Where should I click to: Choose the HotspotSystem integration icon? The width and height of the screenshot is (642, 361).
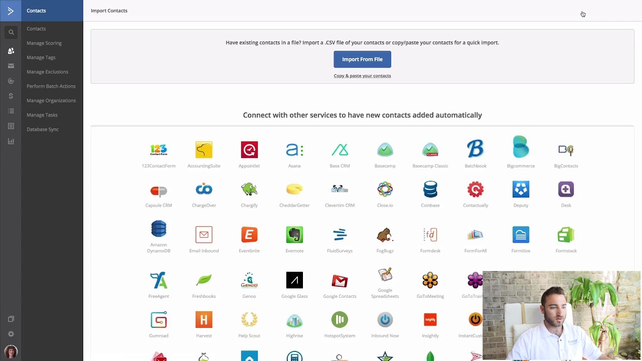(340, 320)
